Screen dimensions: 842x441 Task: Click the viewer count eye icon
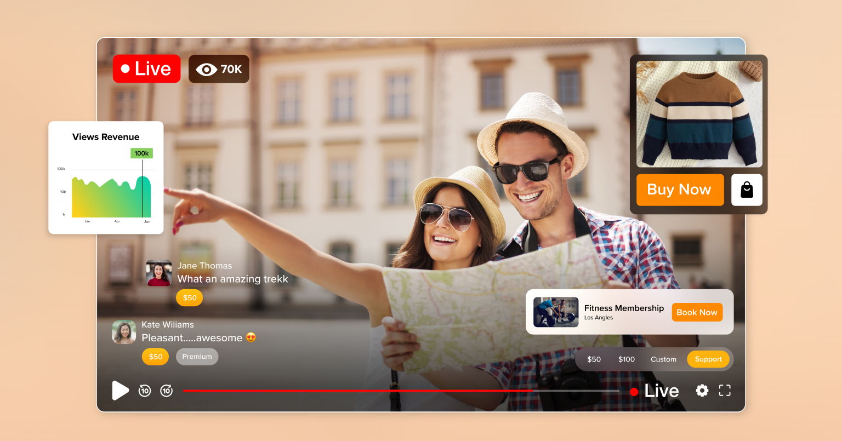pos(206,68)
